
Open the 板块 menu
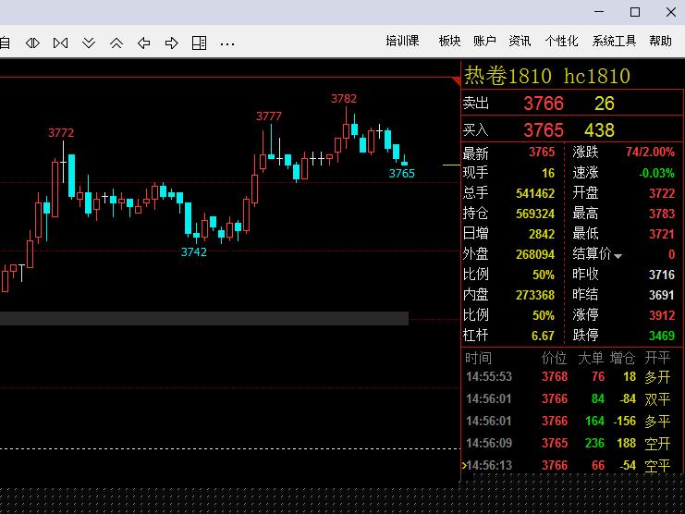pyautogui.click(x=449, y=42)
